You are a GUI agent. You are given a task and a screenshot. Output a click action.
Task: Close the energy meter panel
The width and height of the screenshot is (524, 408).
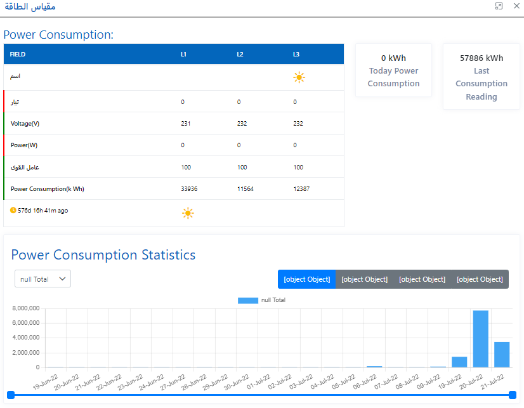[x=516, y=6]
